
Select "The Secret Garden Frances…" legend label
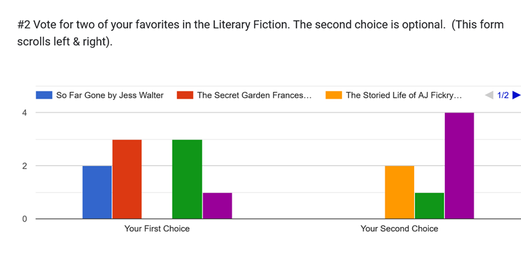pos(254,95)
